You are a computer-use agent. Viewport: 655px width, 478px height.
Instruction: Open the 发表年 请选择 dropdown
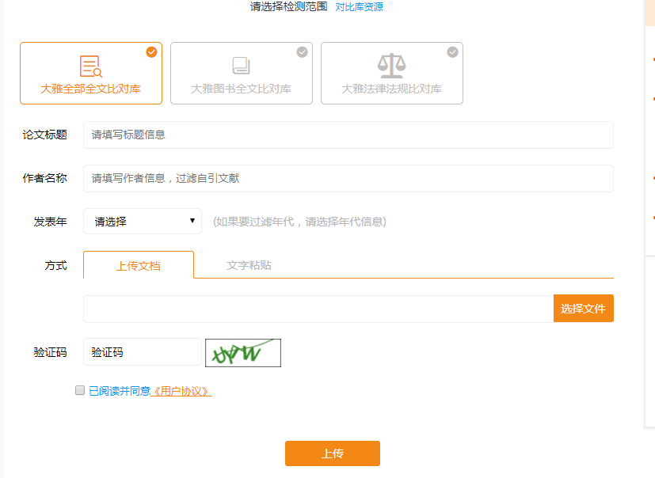point(143,222)
